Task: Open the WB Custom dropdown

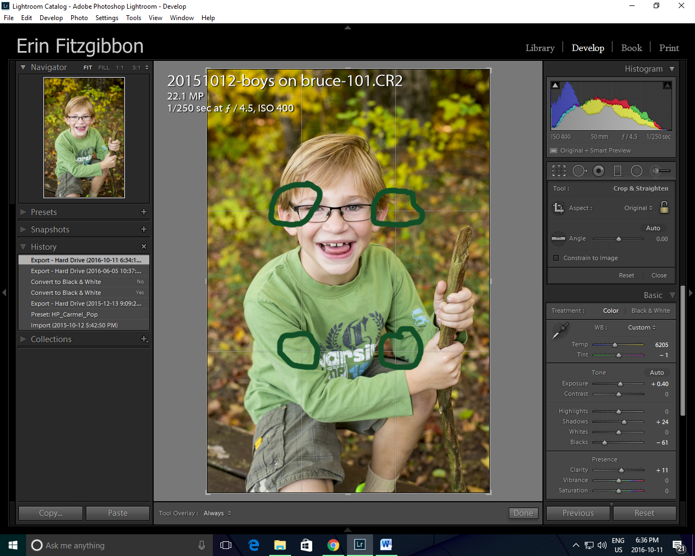Action: click(642, 327)
